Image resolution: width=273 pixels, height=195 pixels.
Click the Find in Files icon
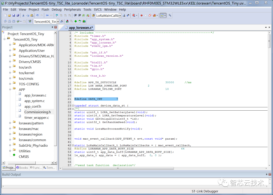tap(93, 15)
